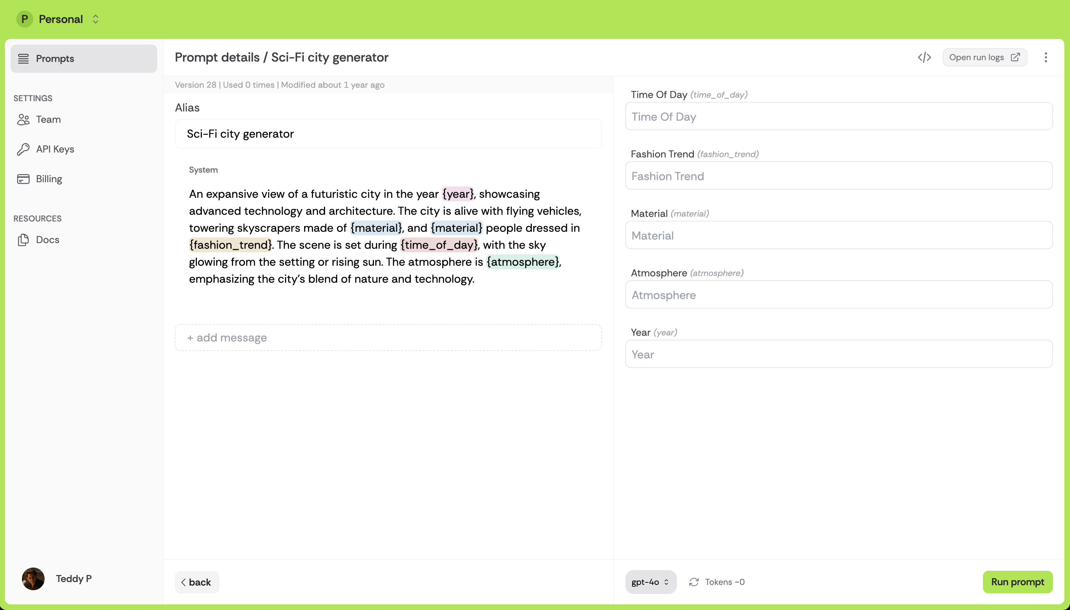Open the gpt-4o model selector
Image resolution: width=1070 pixels, height=610 pixels.
650,582
